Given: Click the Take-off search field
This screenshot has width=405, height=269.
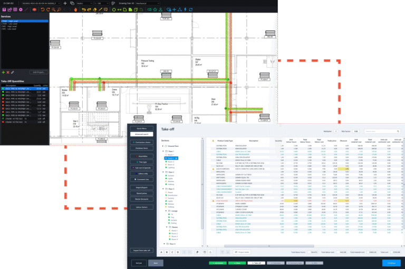Looking at the screenshot, I should point(382,131).
